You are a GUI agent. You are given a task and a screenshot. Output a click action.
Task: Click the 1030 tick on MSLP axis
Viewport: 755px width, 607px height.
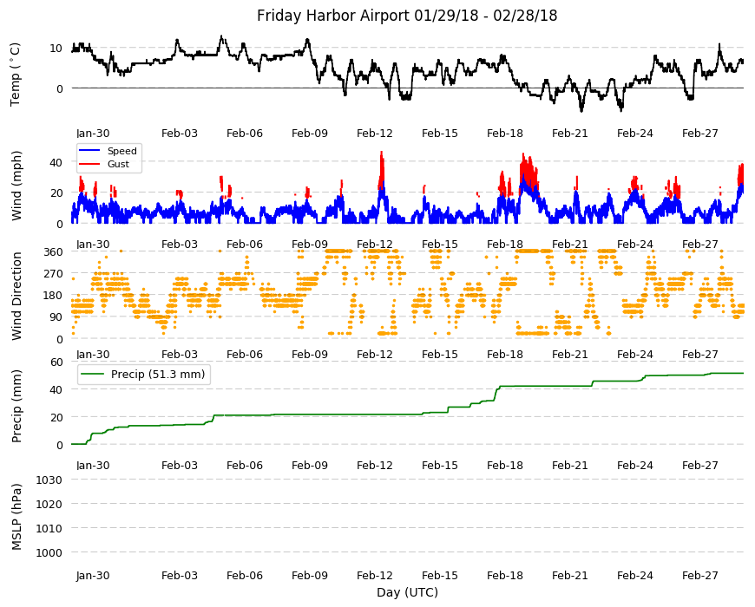[49, 480]
